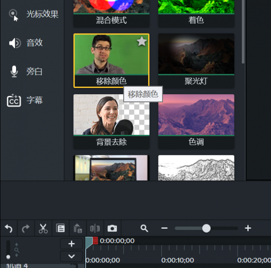This screenshot has width=271, height=268.
Task: Switch to the 旁白 narration tab
Action: 26,71
